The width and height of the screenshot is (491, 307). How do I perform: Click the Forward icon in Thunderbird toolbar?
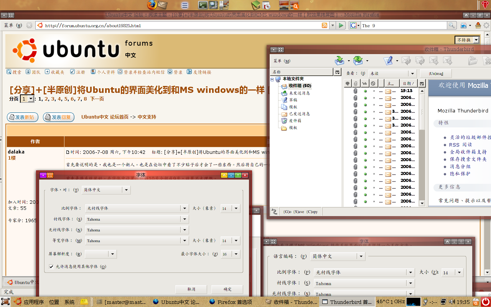(x=434, y=60)
